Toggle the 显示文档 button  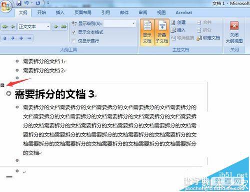[147, 32]
